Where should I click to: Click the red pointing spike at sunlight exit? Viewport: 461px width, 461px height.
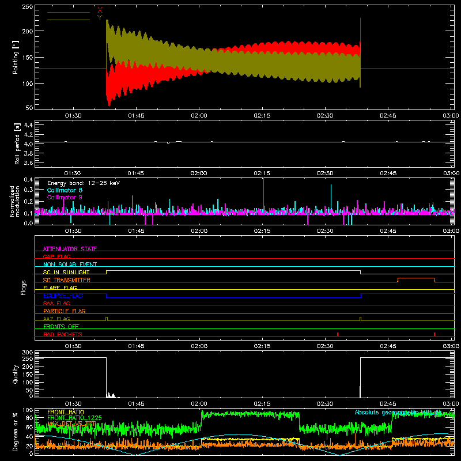pyautogui.click(x=361, y=31)
